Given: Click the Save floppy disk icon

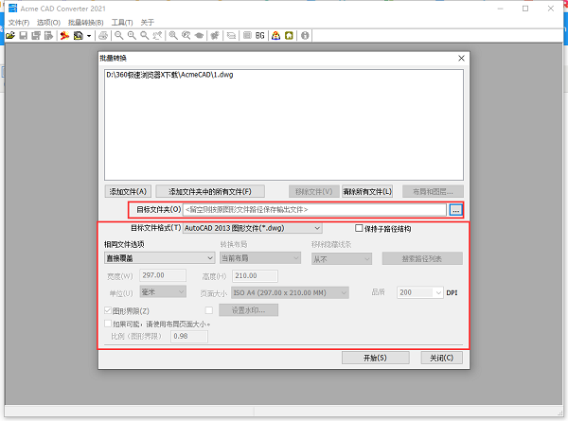Looking at the screenshot, I should [x=23, y=35].
